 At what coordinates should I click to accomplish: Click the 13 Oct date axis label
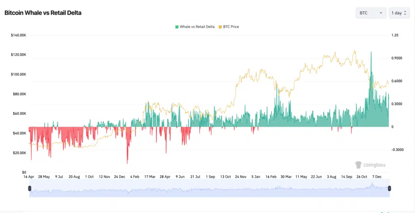pos(225,177)
